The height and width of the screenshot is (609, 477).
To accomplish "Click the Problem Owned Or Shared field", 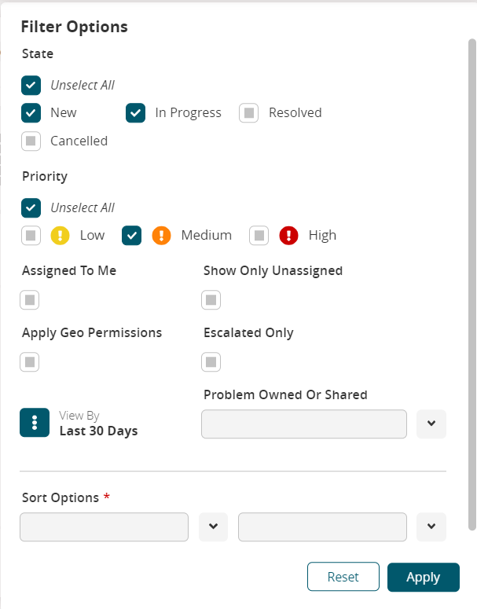I will click(x=304, y=424).
